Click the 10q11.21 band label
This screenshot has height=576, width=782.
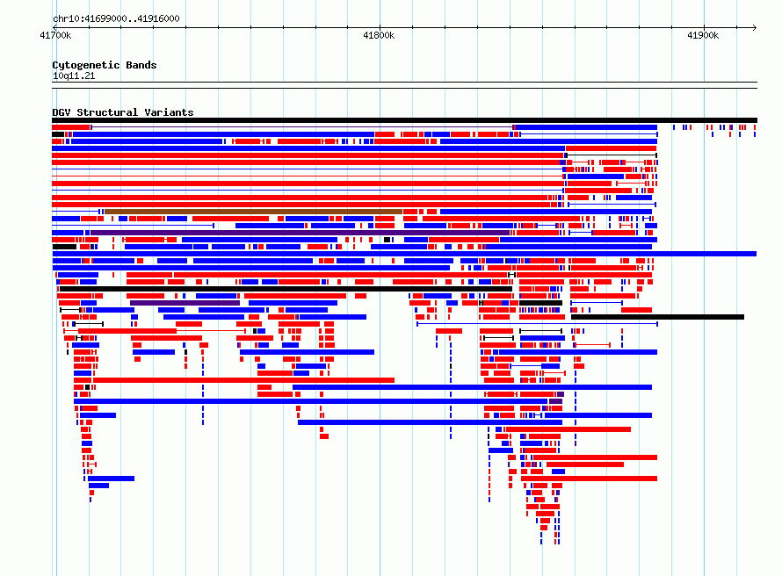click(74, 76)
